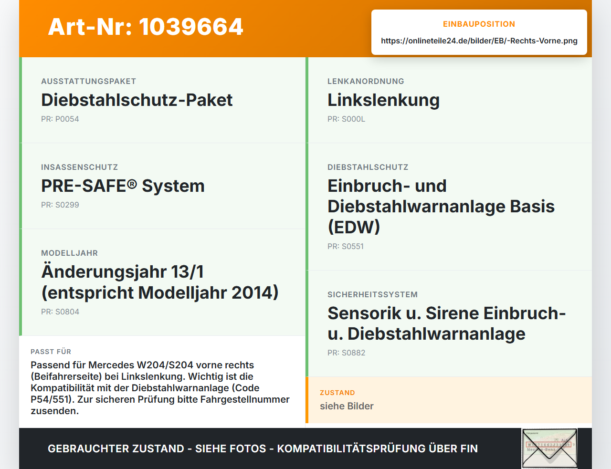The height and width of the screenshot is (469, 611).
Task: Click the PASST FÜR label
Action: pos(51,352)
